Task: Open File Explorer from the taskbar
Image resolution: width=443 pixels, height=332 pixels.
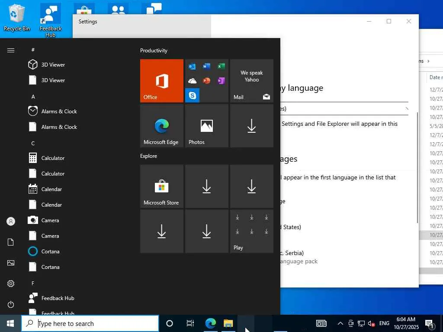Action: click(228, 323)
